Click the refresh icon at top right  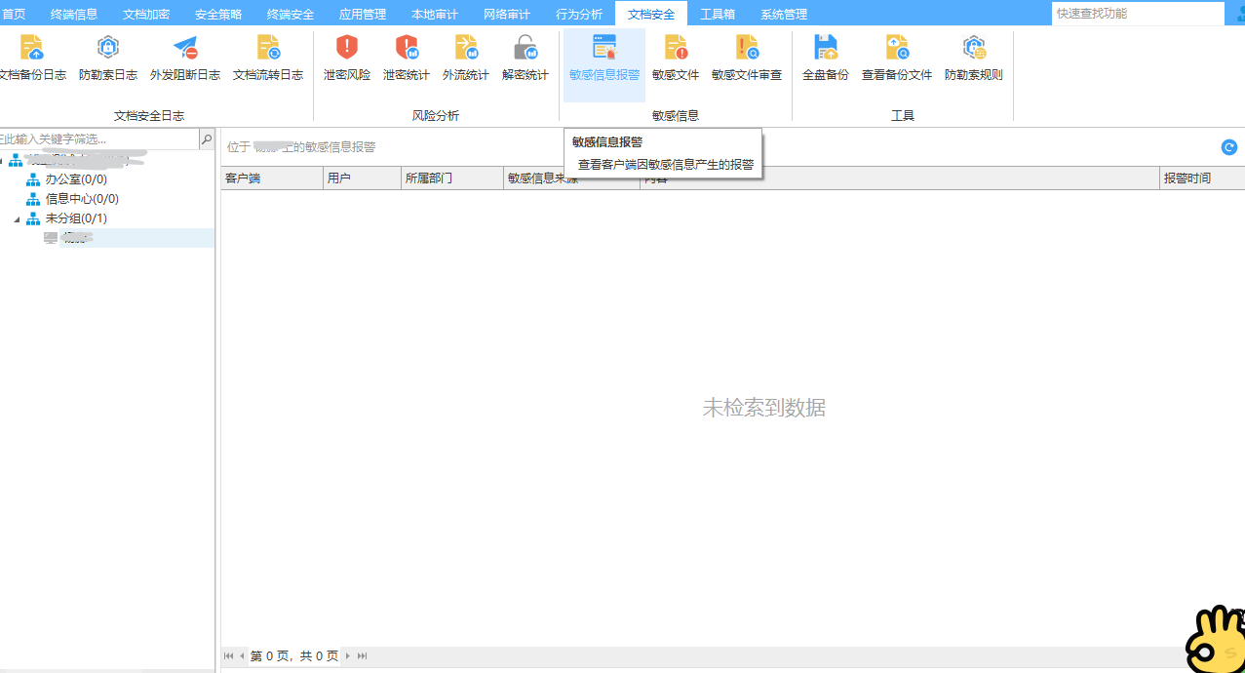tap(1228, 147)
